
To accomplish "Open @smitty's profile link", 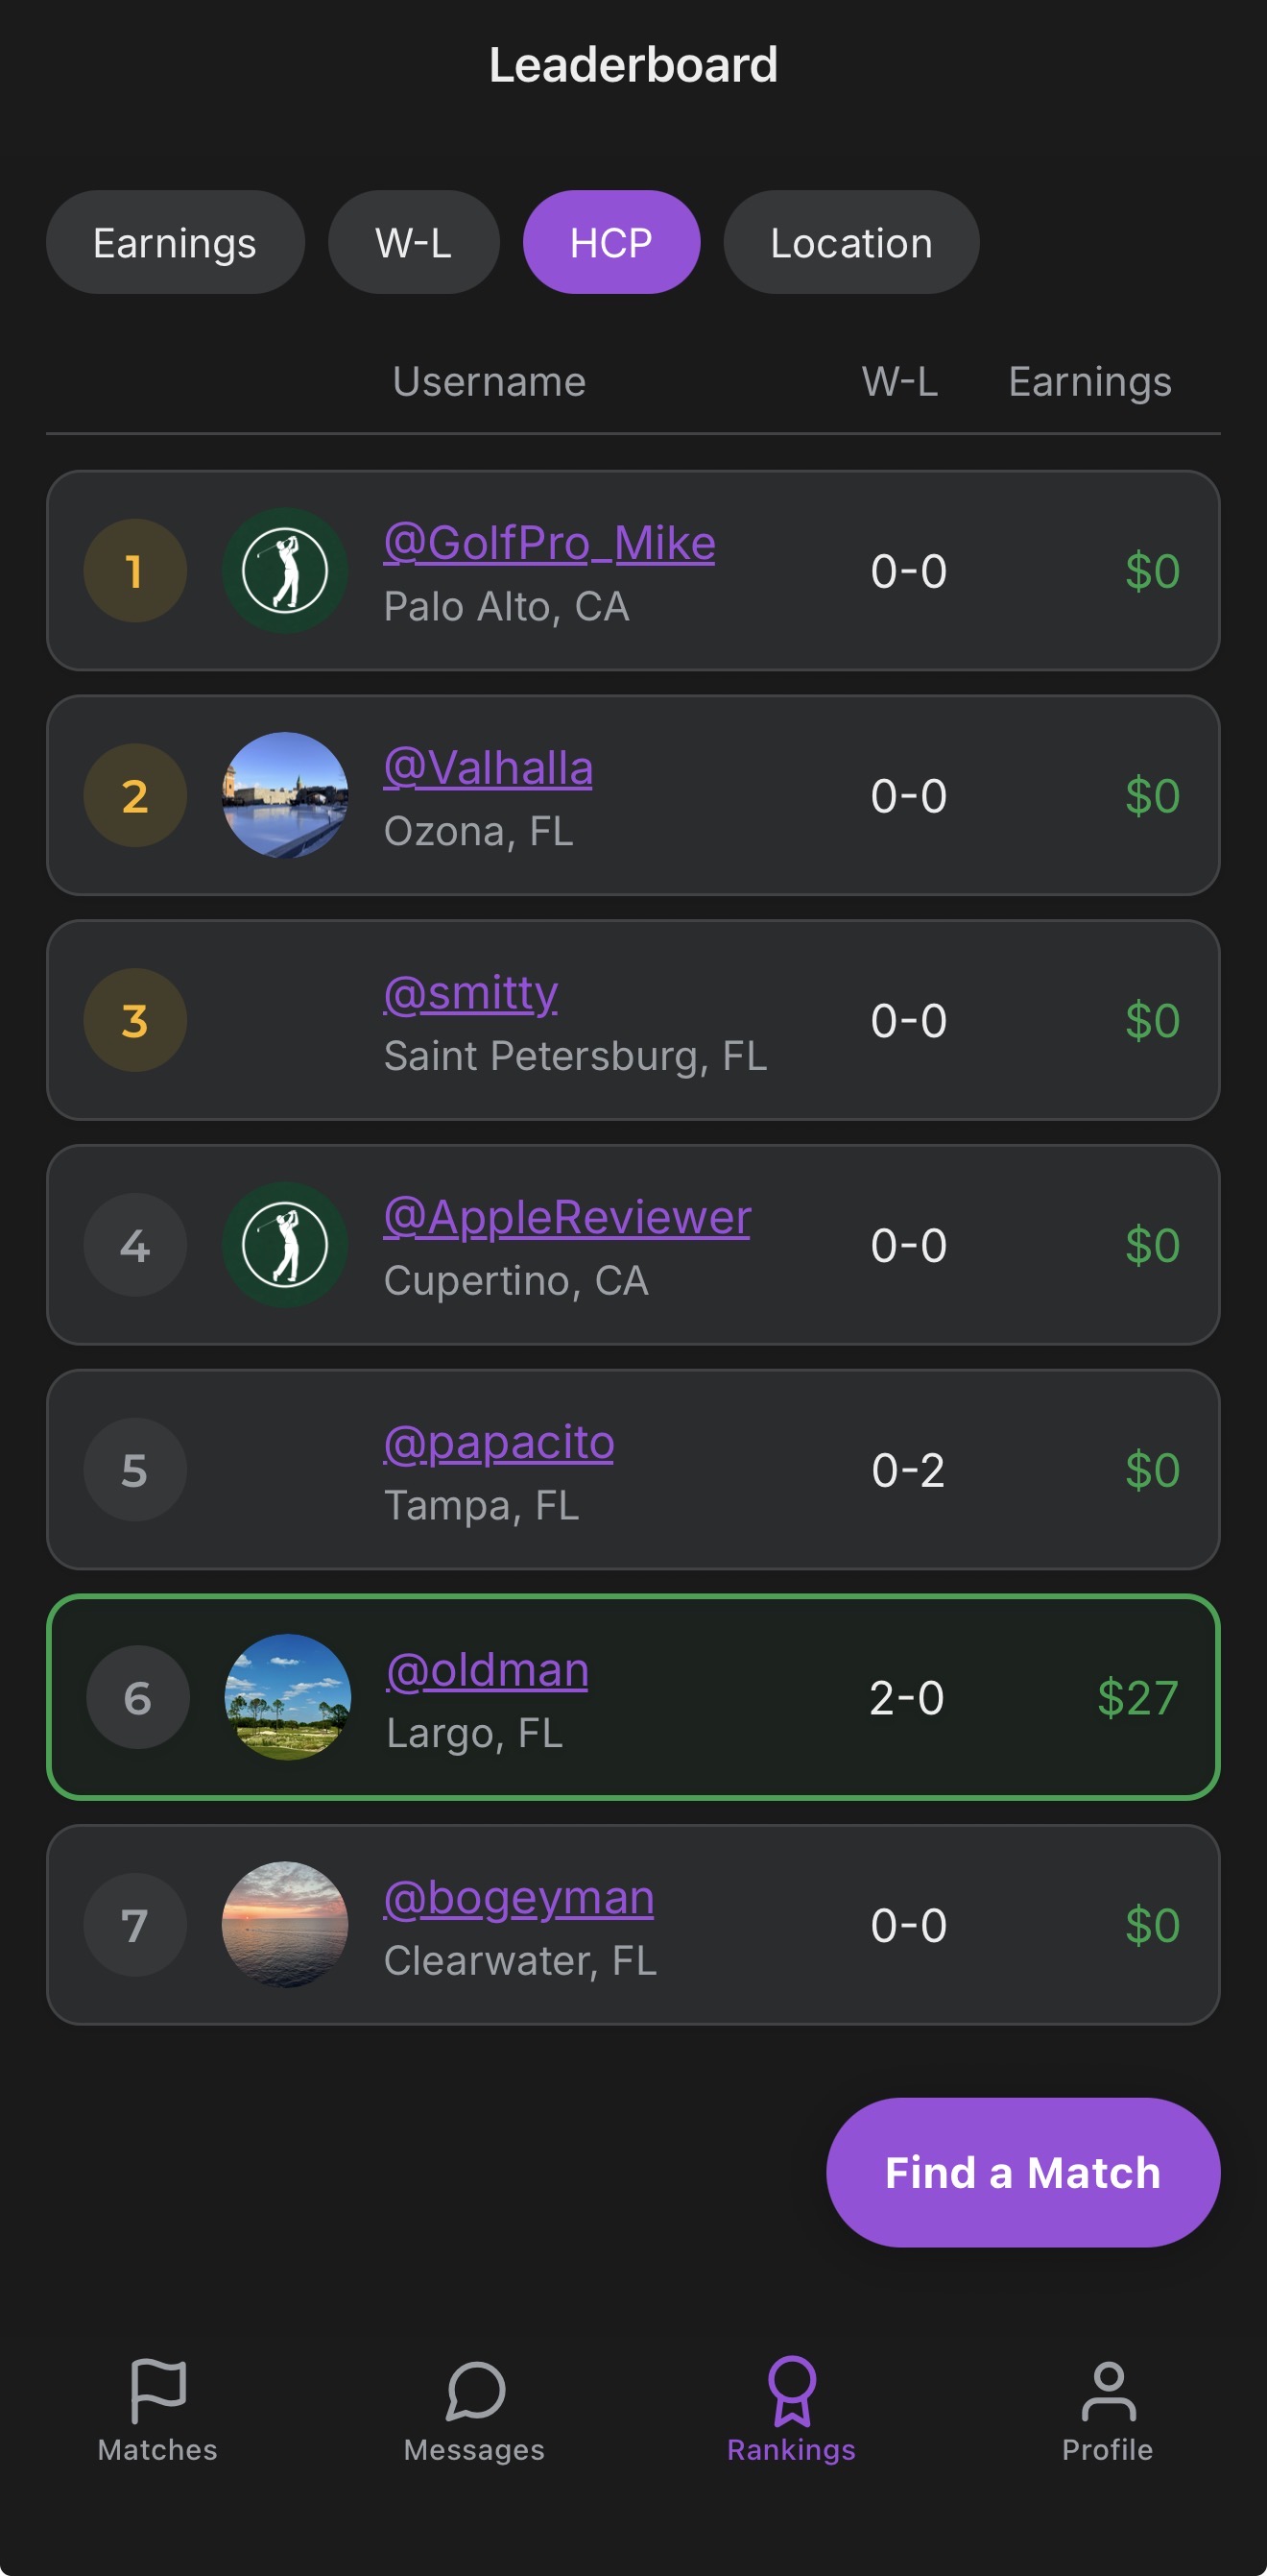I will [470, 991].
